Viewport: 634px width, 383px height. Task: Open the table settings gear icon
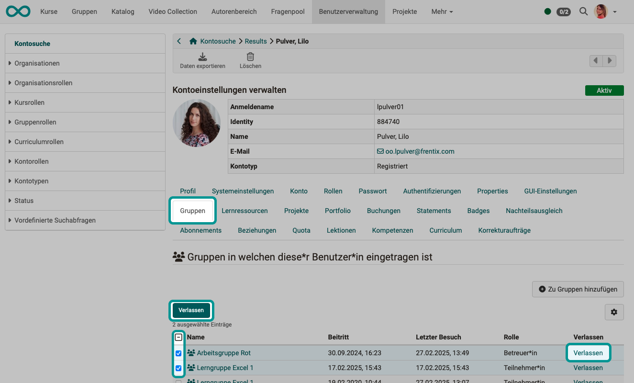pos(614,312)
